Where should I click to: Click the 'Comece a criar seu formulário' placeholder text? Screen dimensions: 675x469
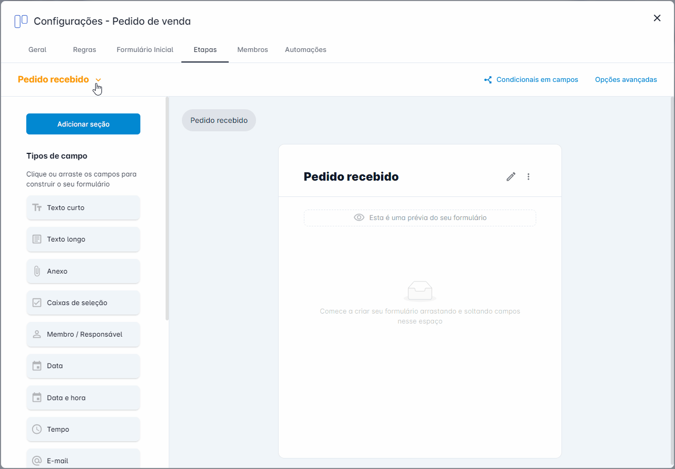420,316
